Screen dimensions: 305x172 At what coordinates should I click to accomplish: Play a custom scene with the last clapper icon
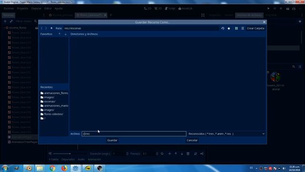(294, 9)
